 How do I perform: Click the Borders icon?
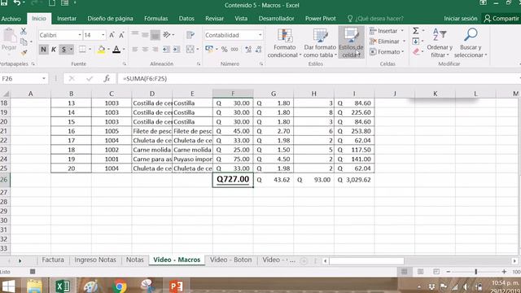[x=82, y=50]
